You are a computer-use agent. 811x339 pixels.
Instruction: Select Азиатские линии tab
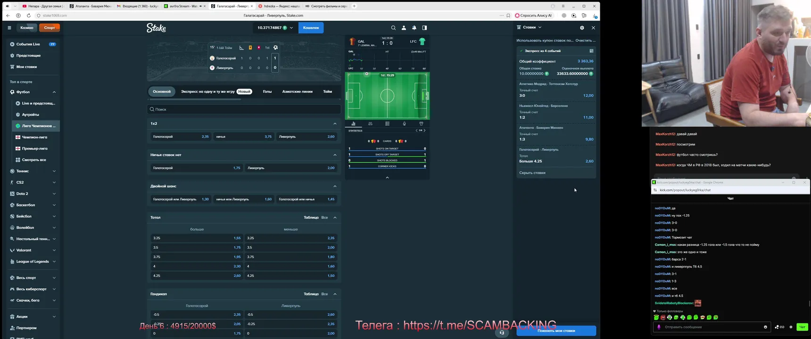tap(298, 91)
